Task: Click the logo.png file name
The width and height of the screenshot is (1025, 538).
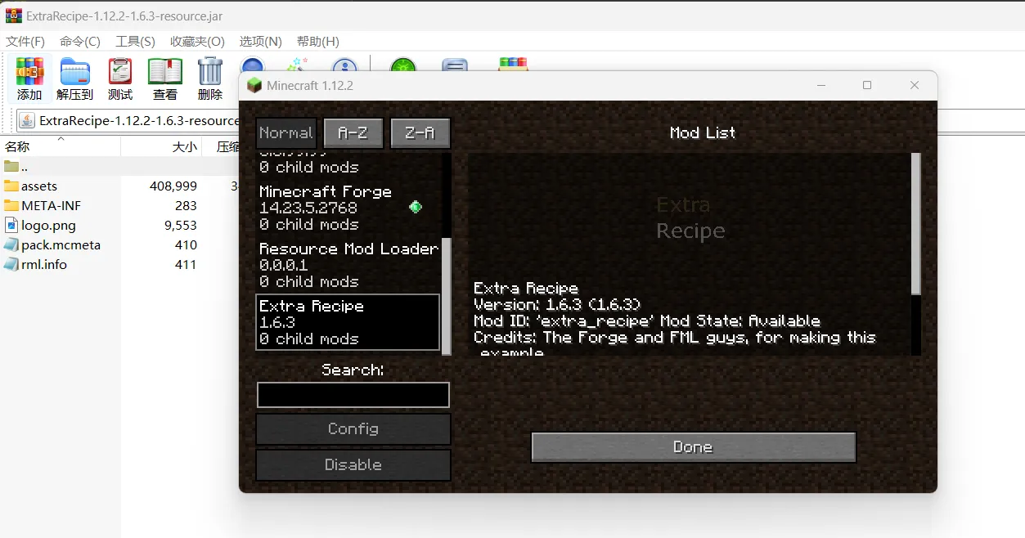Action: tap(49, 225)
